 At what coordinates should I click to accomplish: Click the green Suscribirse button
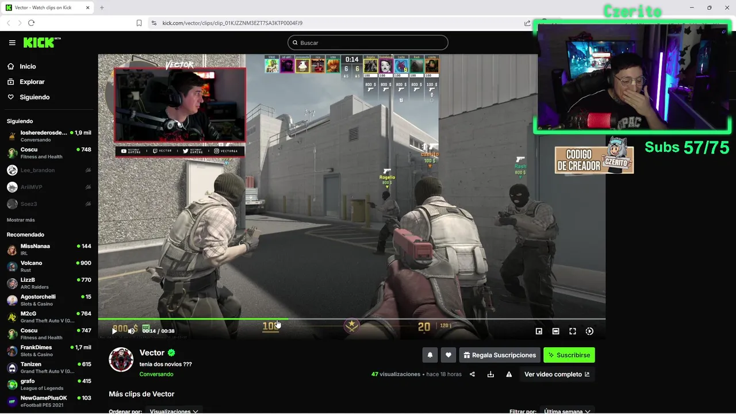[x=569, y=355]
